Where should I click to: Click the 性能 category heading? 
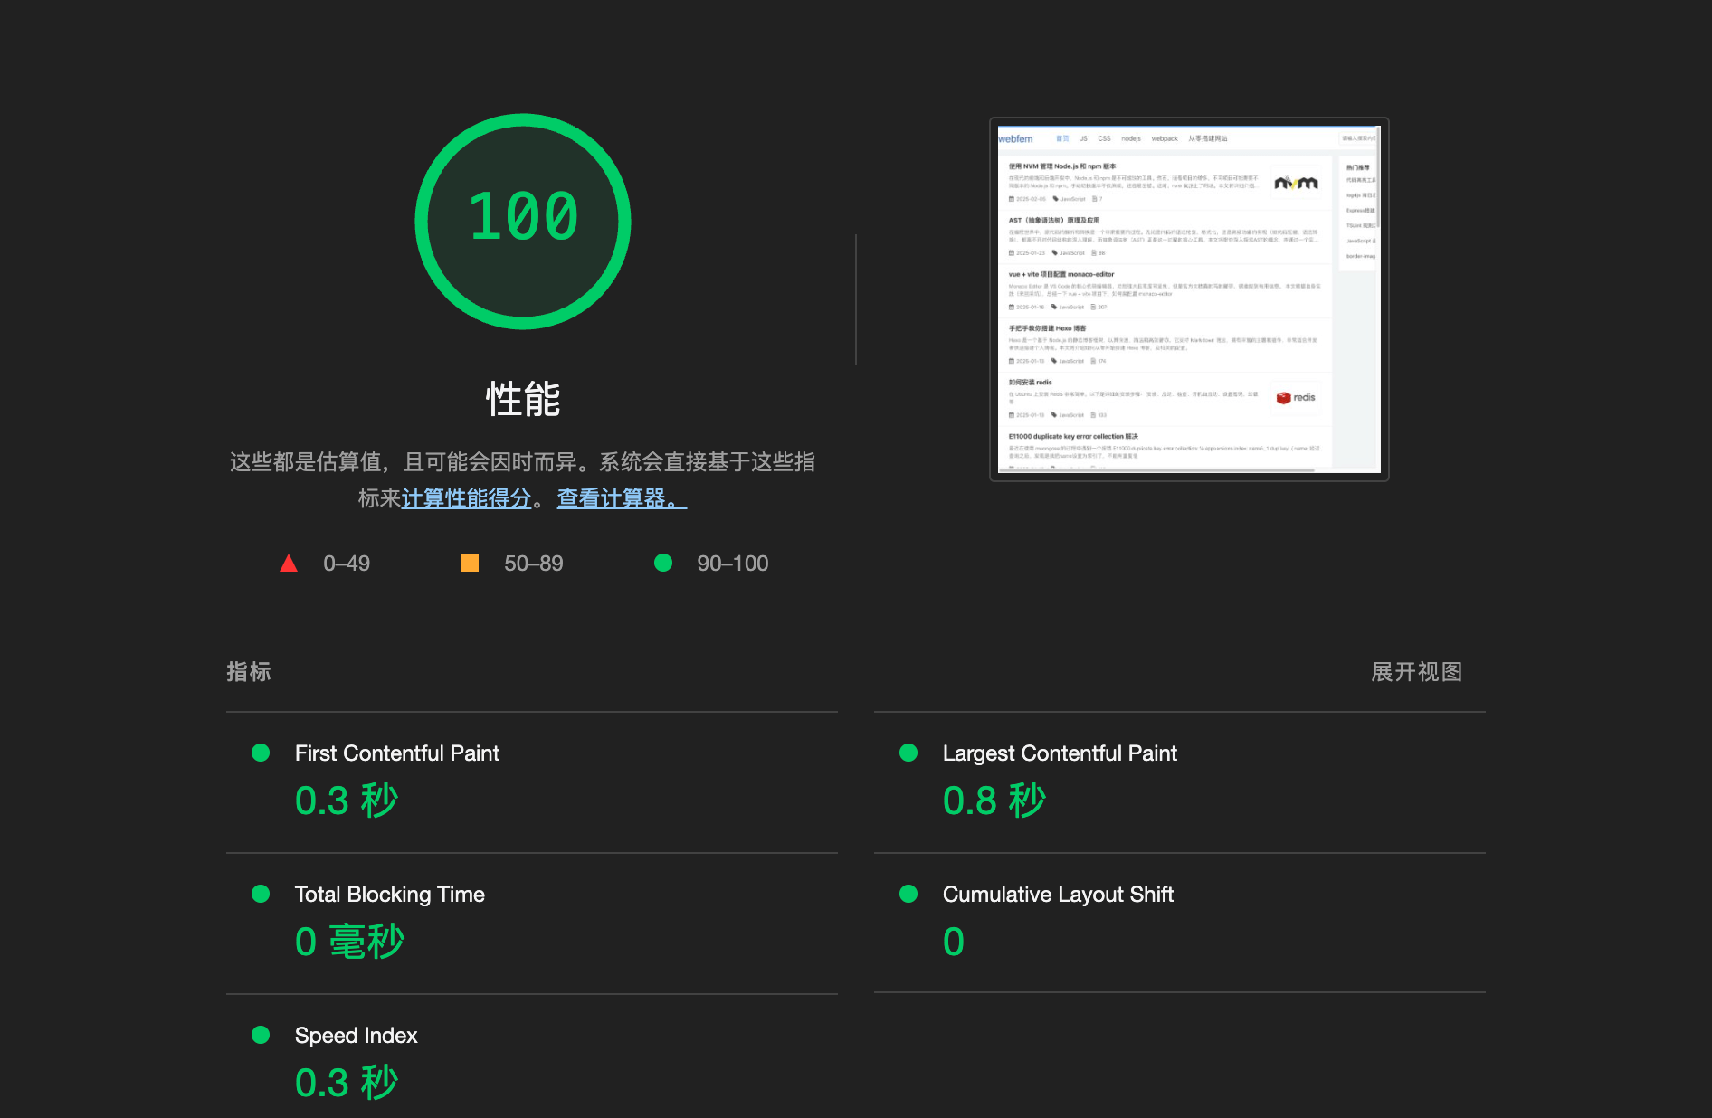(523, 399)
